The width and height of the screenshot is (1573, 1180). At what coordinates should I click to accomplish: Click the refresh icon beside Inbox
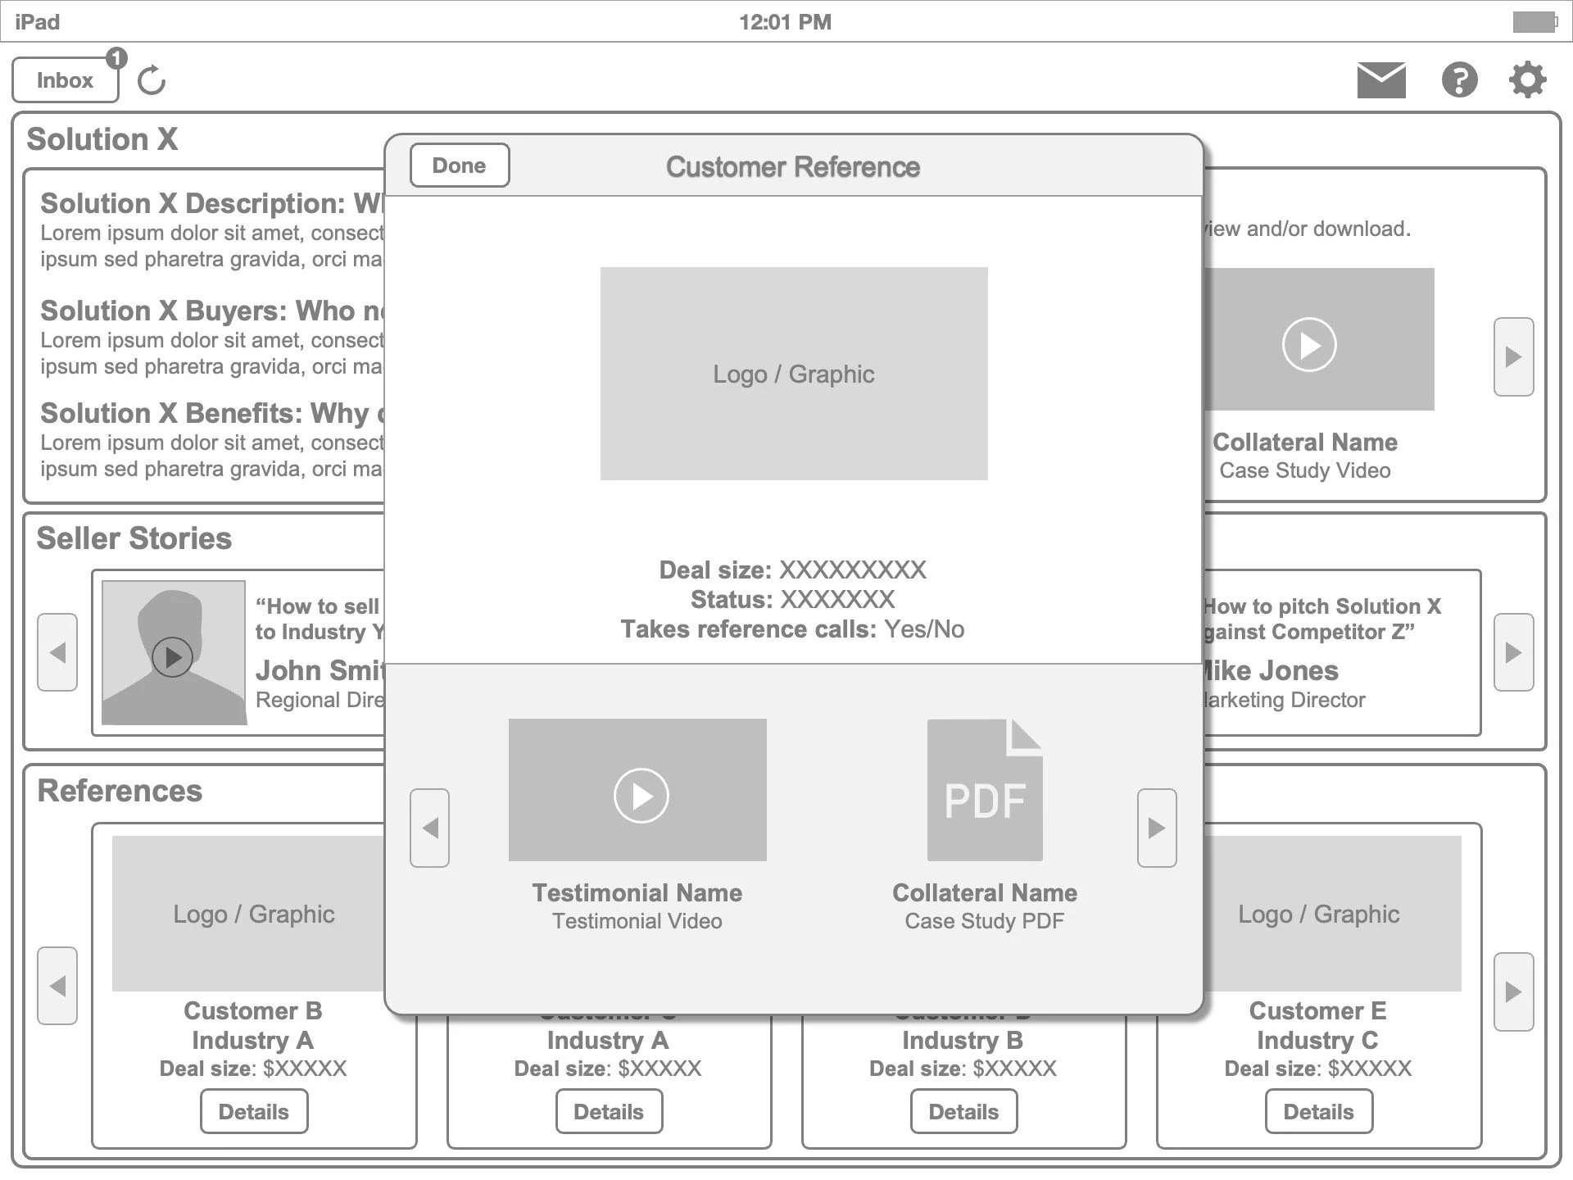152,80
